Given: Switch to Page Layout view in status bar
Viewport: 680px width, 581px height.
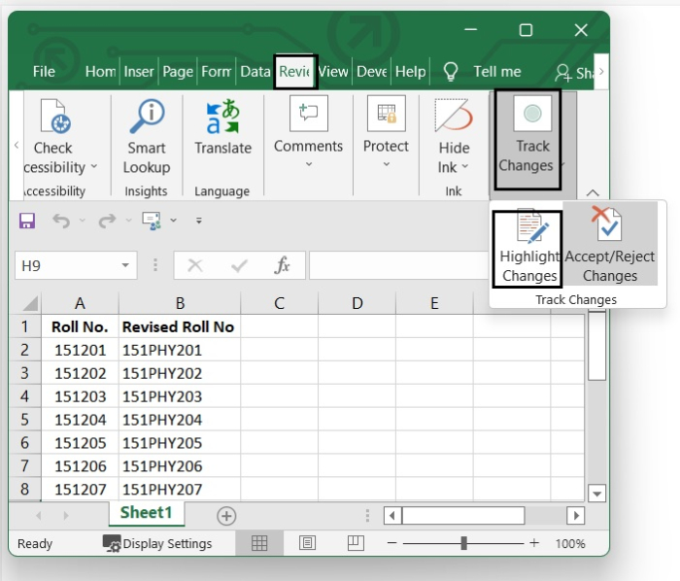Looking at the screenshot, I should click(308, 543).
